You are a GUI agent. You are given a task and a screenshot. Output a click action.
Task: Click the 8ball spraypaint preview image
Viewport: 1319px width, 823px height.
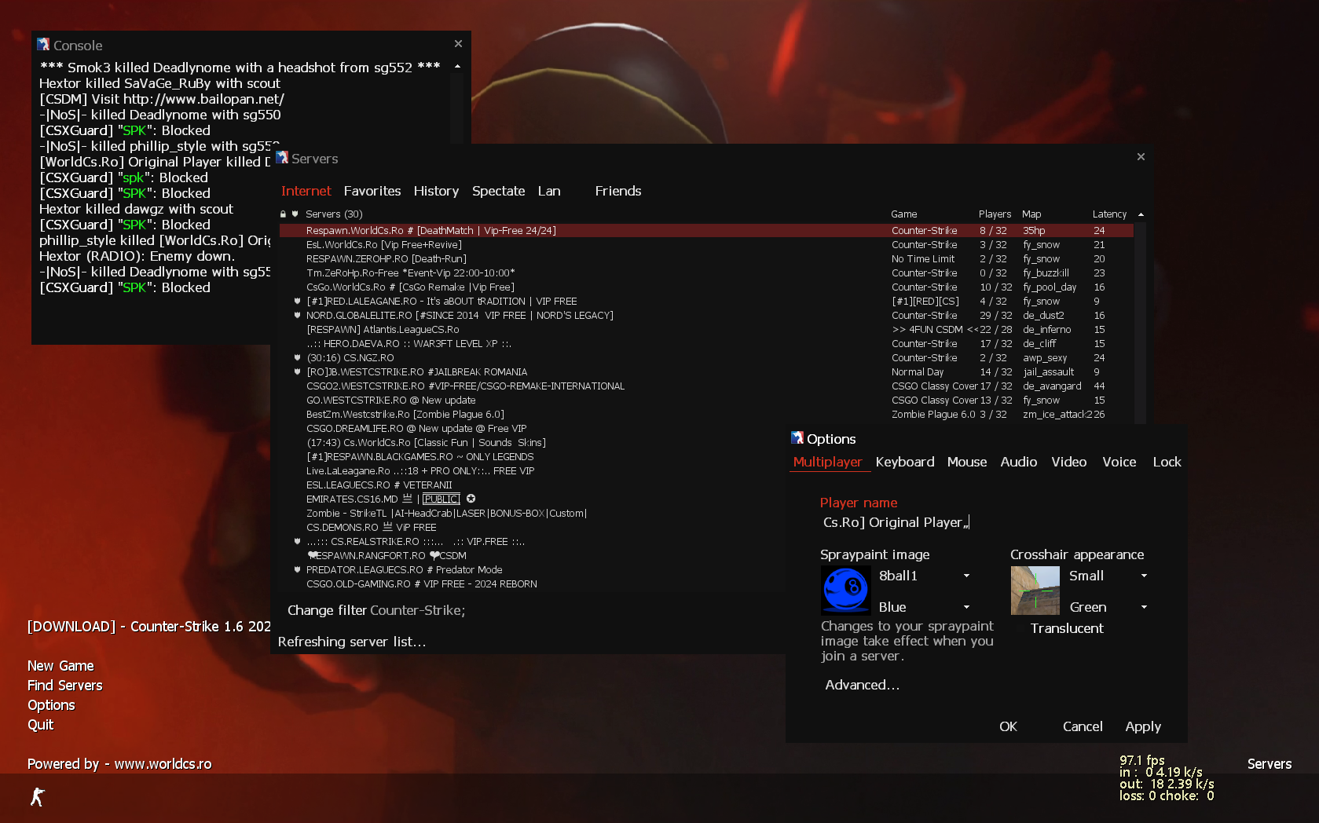(x=845, y=590)
